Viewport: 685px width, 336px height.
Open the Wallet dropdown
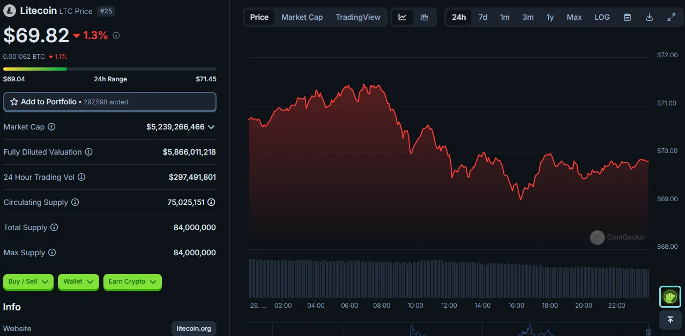tap(79, 281)
